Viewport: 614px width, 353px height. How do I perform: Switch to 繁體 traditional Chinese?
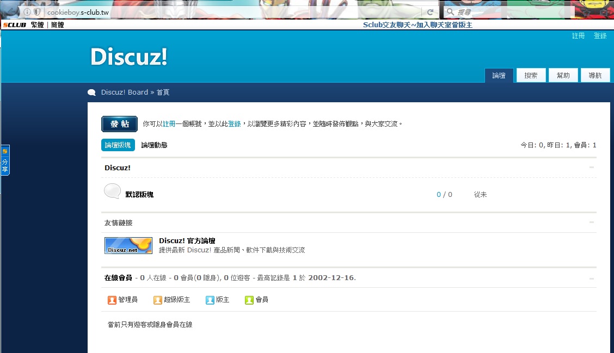point(37,25)
